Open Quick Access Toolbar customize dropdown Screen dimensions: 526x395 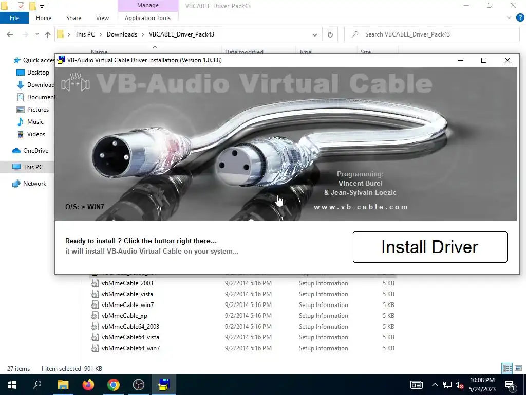[x=42, y=6]
